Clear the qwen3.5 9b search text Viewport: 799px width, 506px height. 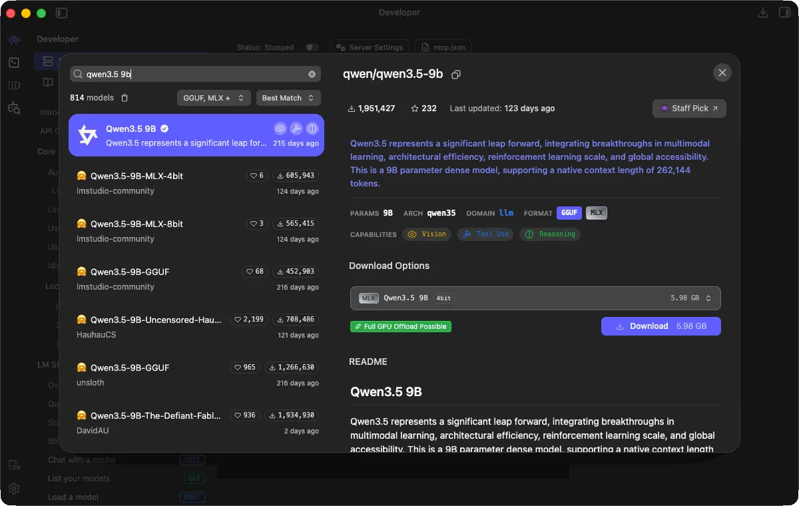click(x=312, y=75)
